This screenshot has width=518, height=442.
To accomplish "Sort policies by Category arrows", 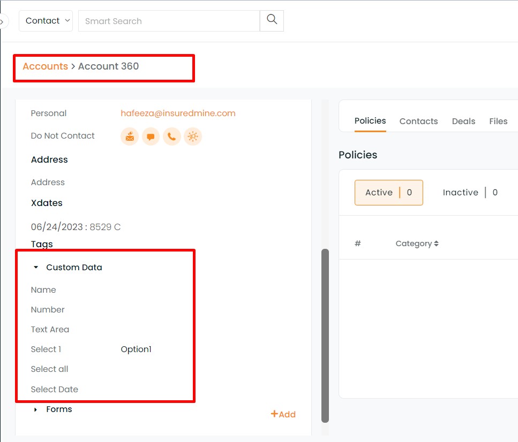I will coord(437,243).
